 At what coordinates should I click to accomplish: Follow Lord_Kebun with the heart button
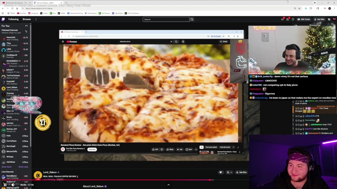[221, 172]
